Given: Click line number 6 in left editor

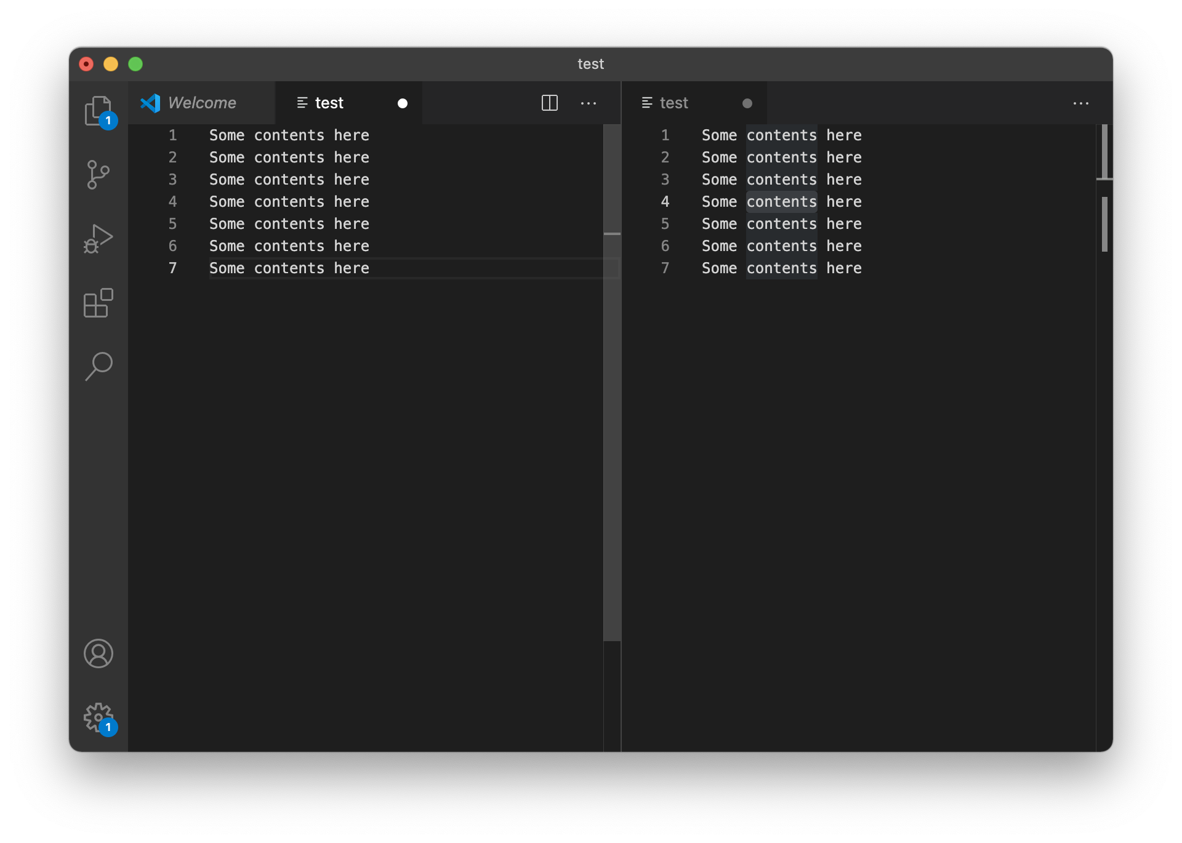Looking at the screenshot, I should coord(173,246).
